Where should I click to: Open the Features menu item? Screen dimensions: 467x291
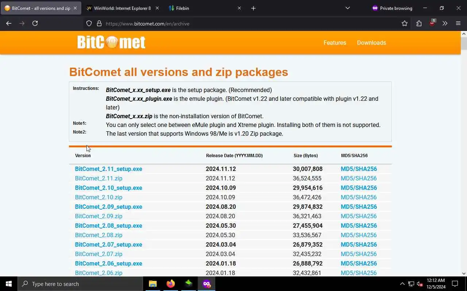tap(335, 43)
